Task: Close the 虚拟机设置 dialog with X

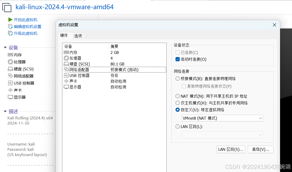Action: tap(274, 25)
